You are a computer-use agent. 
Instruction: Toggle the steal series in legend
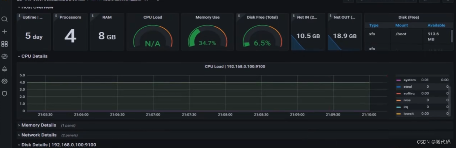[x=408, y=87]
